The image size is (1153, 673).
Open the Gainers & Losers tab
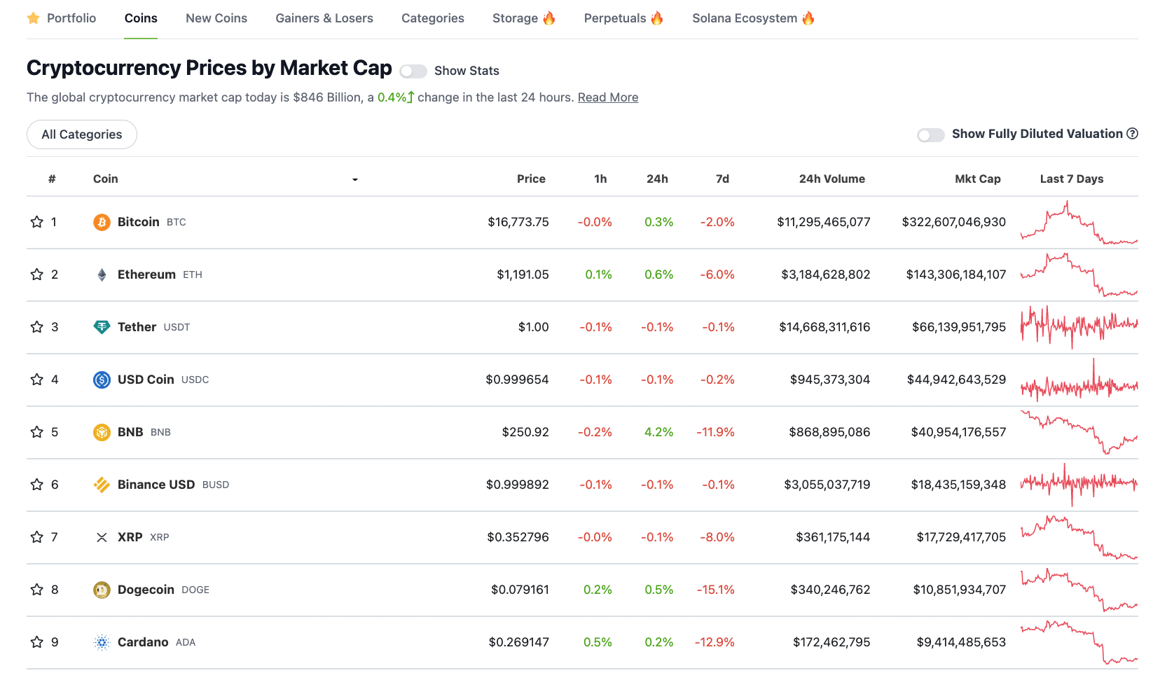(x=324, y=18)
